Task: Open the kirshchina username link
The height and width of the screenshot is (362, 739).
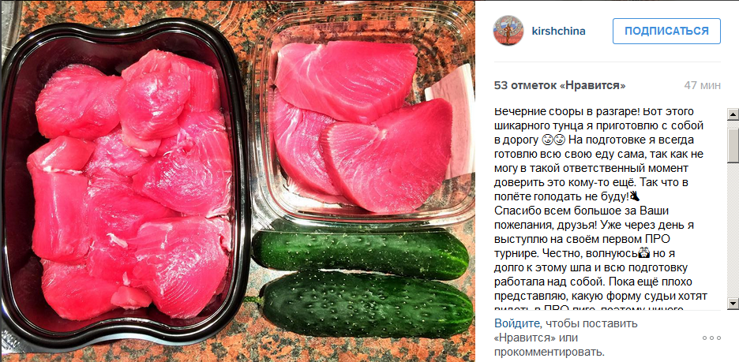Action: click(558, 32)
